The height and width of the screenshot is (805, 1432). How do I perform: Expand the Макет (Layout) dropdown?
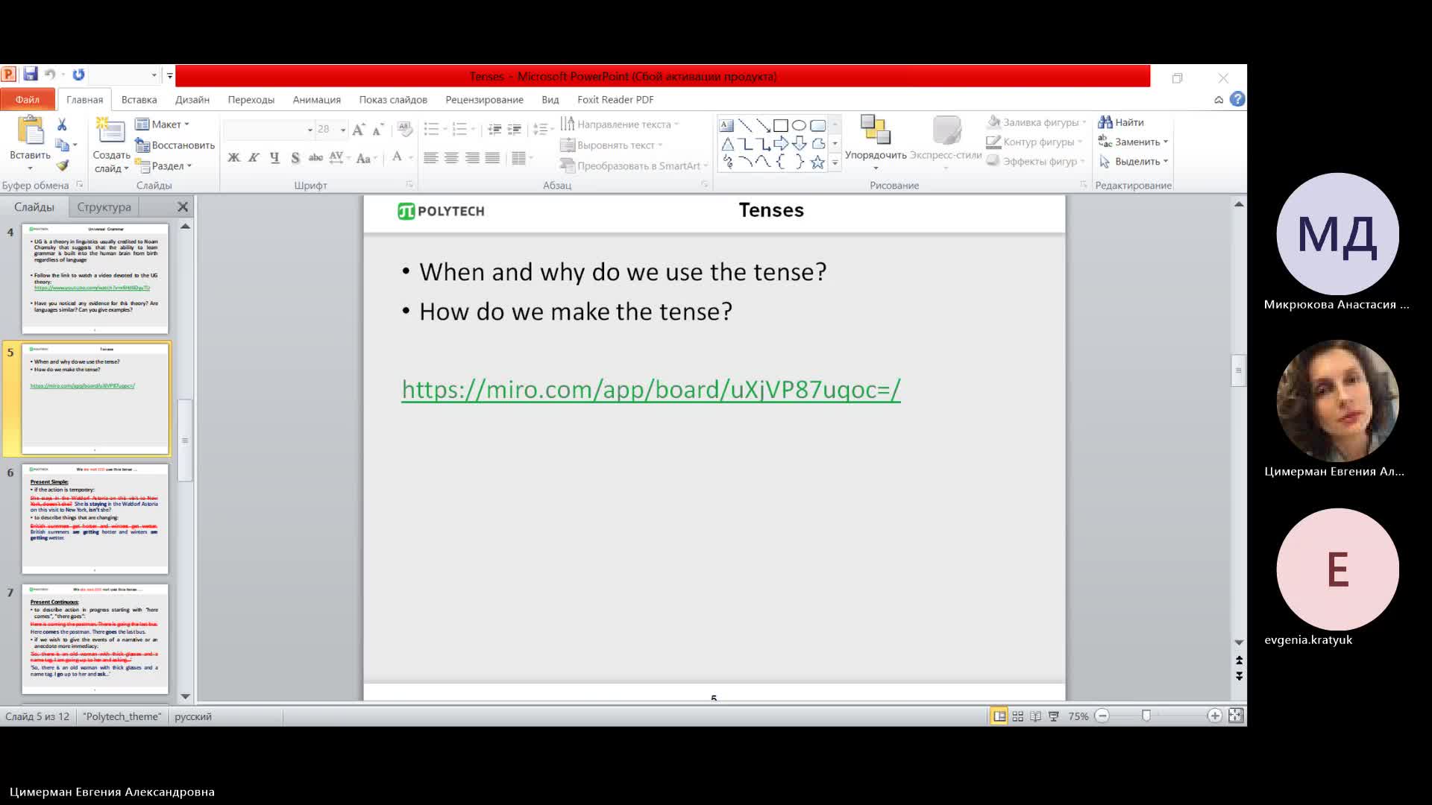pos(162,124)
